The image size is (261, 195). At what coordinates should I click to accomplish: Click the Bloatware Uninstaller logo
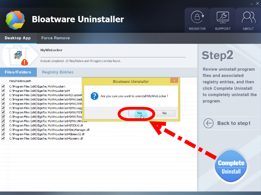(x=15, y=20)
